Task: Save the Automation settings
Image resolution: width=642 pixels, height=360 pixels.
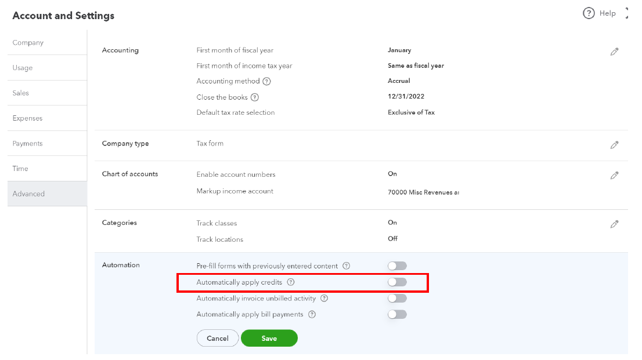Action: coord(269,339)
